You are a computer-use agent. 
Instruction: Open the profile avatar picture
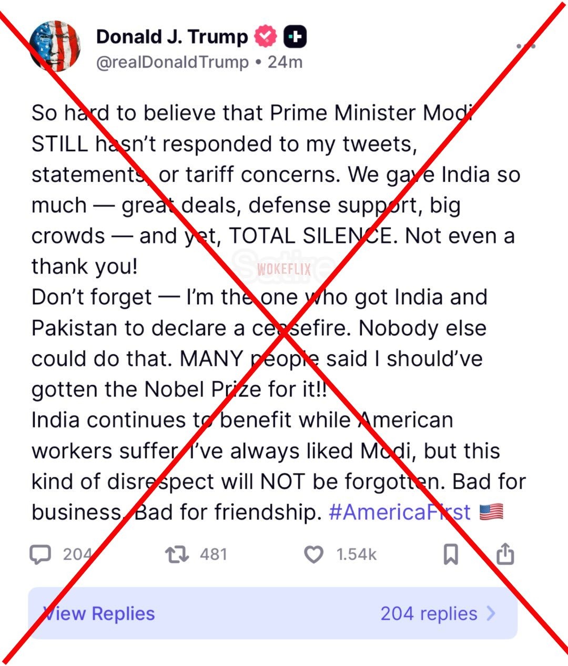(55, 46)
